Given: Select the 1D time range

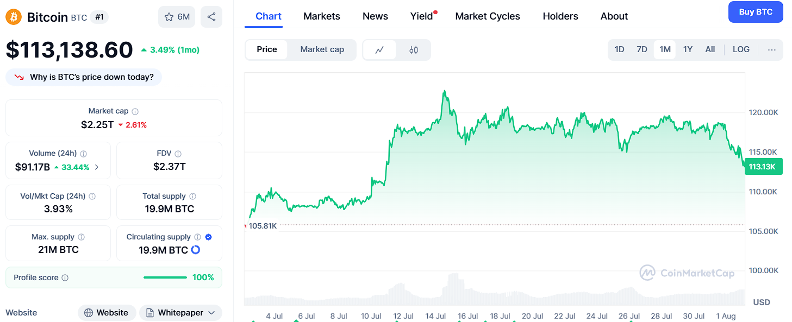Looking at the screenshot, I should point(620,49).
